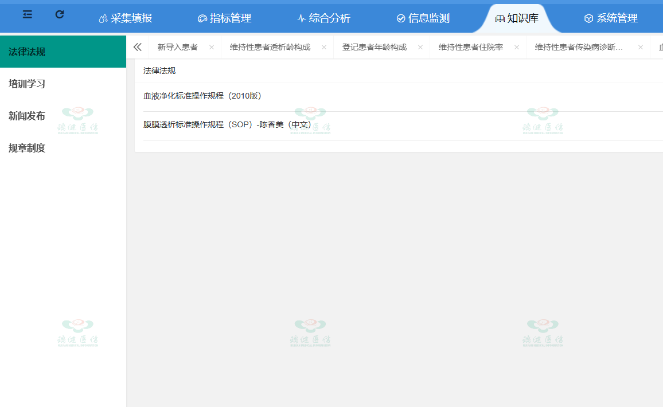
Task: Select 法律法规 in the sidebar
Action: [63, 52]
